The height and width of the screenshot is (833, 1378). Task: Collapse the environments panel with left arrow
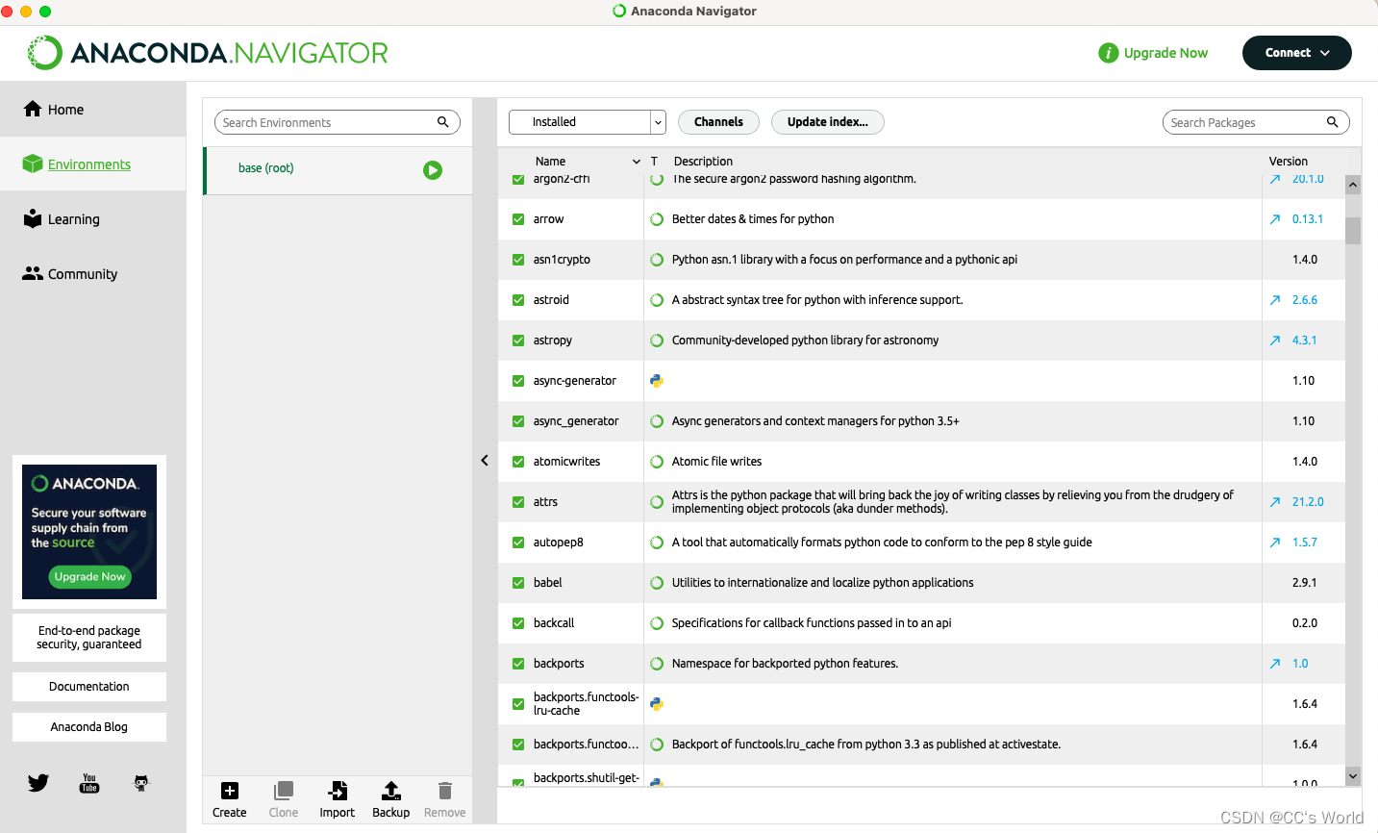coord(485,461)
